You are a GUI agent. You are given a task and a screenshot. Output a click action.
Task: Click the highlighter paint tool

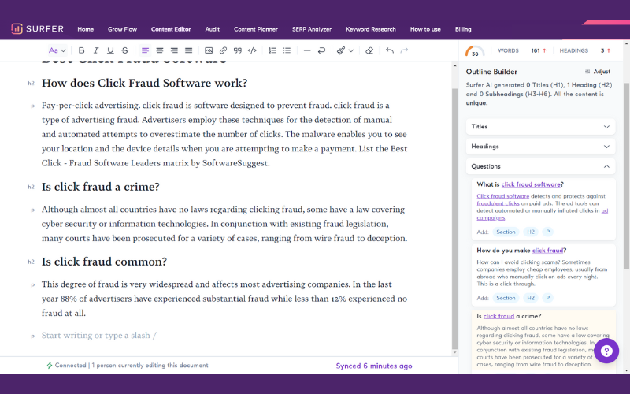tap(341, 50)
